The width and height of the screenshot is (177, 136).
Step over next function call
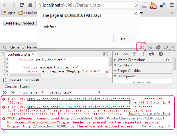click(x=125, y=54)
